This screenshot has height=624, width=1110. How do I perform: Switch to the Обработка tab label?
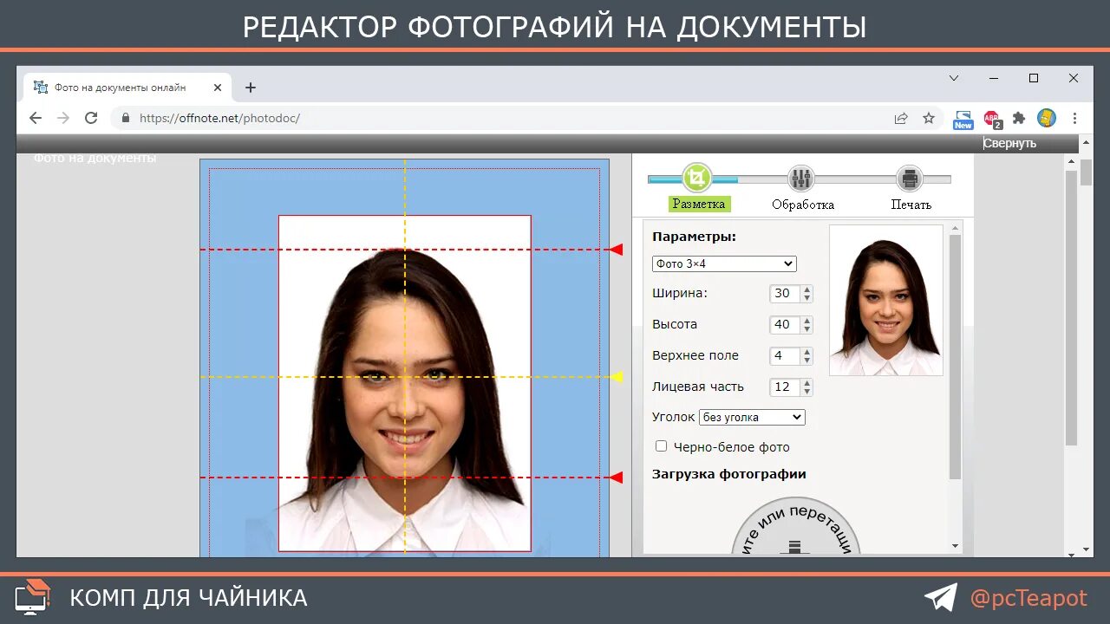(803, 205)
